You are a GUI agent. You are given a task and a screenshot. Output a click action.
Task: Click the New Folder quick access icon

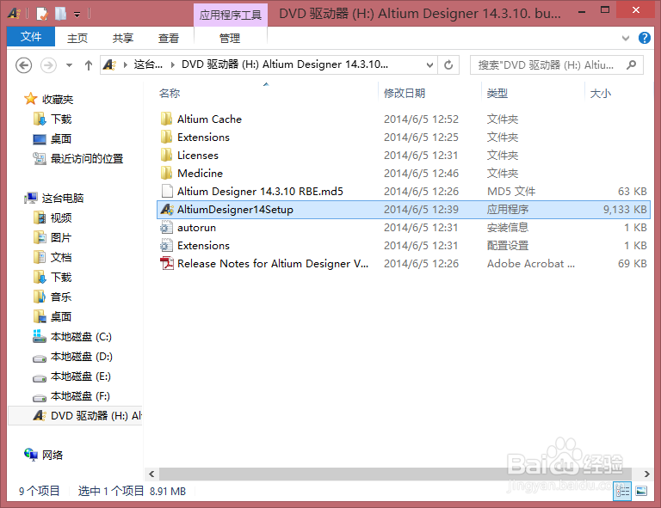(x=61, y=14)
